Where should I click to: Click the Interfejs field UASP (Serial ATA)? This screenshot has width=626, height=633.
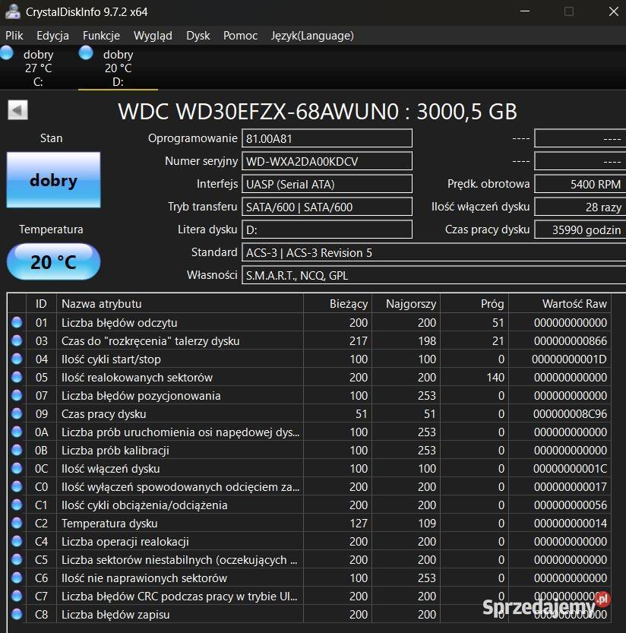[x=327, y=184]
